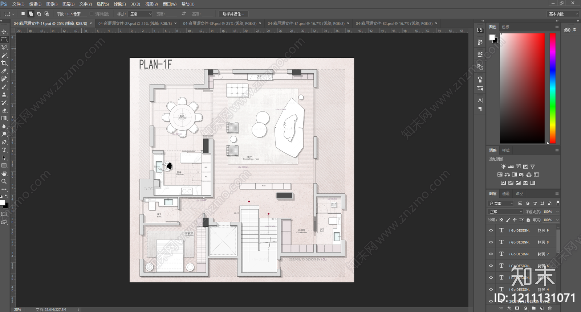Select the Horizontal Type tool
Image resolution: width=581 pixels, height=312 pixels.
click(4, 150)
